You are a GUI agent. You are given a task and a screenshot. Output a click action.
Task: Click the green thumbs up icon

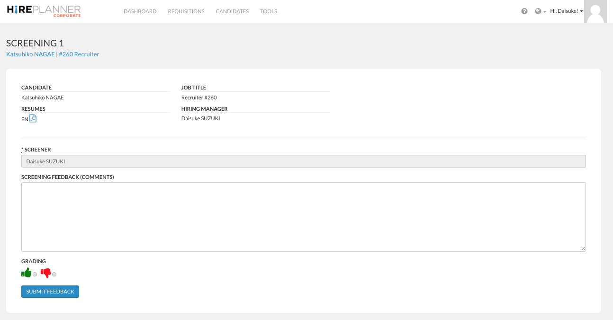[27, 273]
